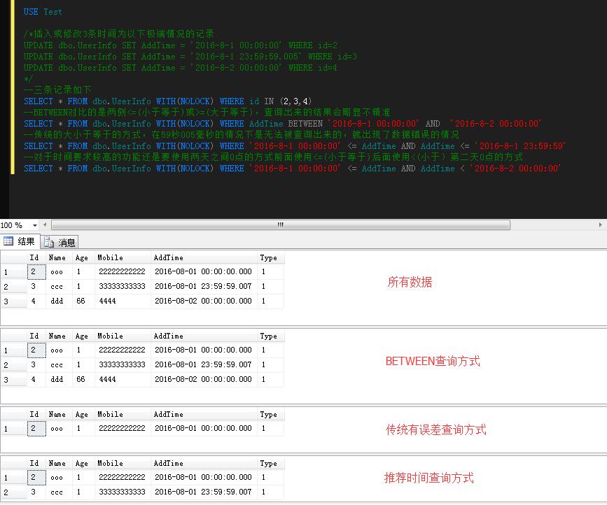
Task: Select row header 2 in fourth result grid
Action: tap(13, 492)
